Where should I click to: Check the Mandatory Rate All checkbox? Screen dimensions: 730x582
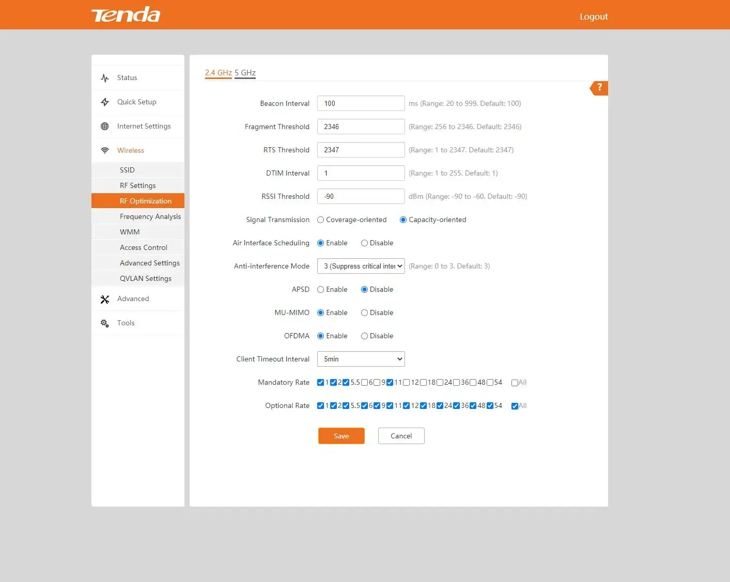[515, 383]
